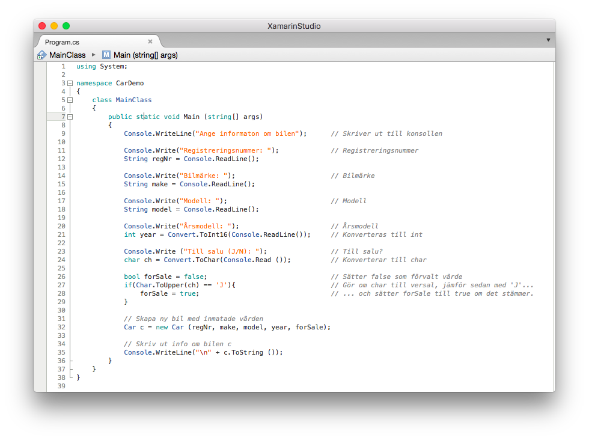This screenshot has height=440, width=589.
Task: Collapse the namespace CarDemo fold marker
Action: [x=70, y=83]
